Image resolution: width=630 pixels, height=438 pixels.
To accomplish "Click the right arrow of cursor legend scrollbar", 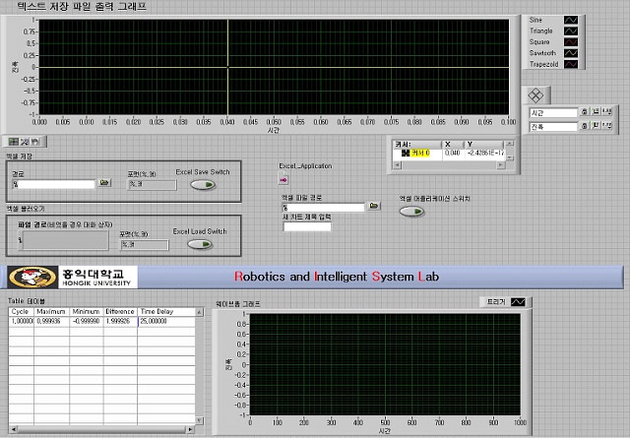I will coord(501,165).
